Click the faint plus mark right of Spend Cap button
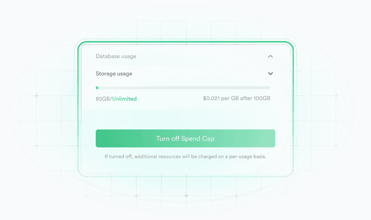The image size is (371, 220). (x=336, y=146)
